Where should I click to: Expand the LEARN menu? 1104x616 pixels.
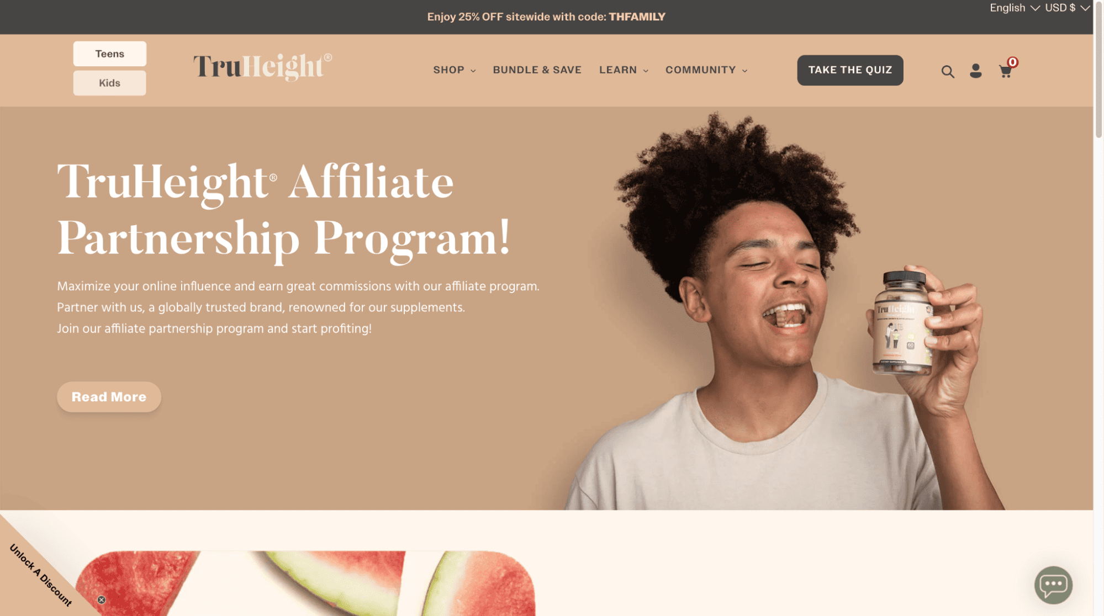point(624,70)
